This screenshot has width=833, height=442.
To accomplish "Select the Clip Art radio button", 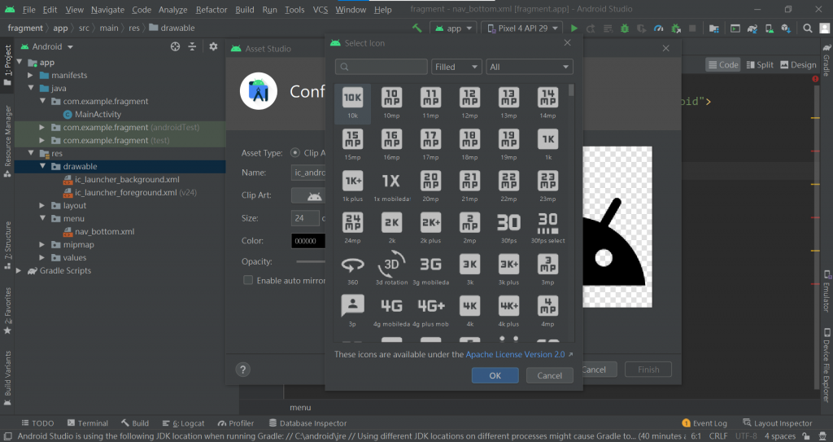I will (x=294, y=153).
